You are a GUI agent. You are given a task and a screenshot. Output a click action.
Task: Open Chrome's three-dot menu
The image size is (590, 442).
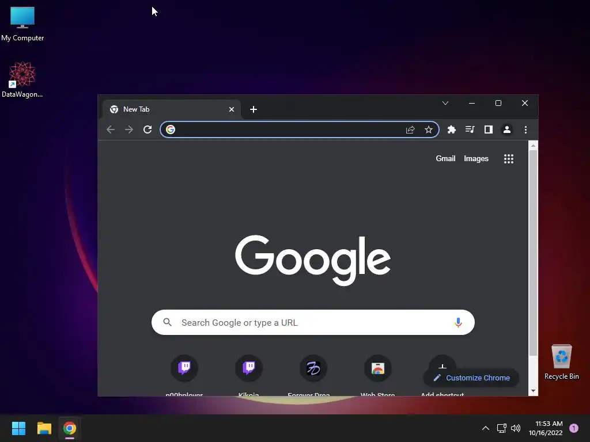525,129
